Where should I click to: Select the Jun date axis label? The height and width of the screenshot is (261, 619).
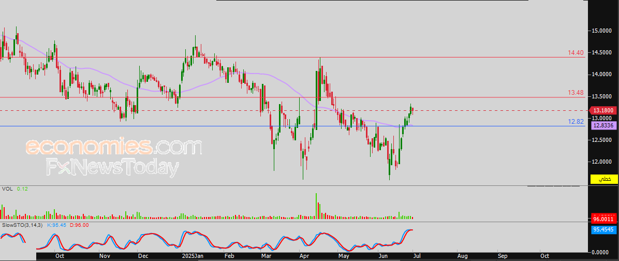tap(382, 256)
